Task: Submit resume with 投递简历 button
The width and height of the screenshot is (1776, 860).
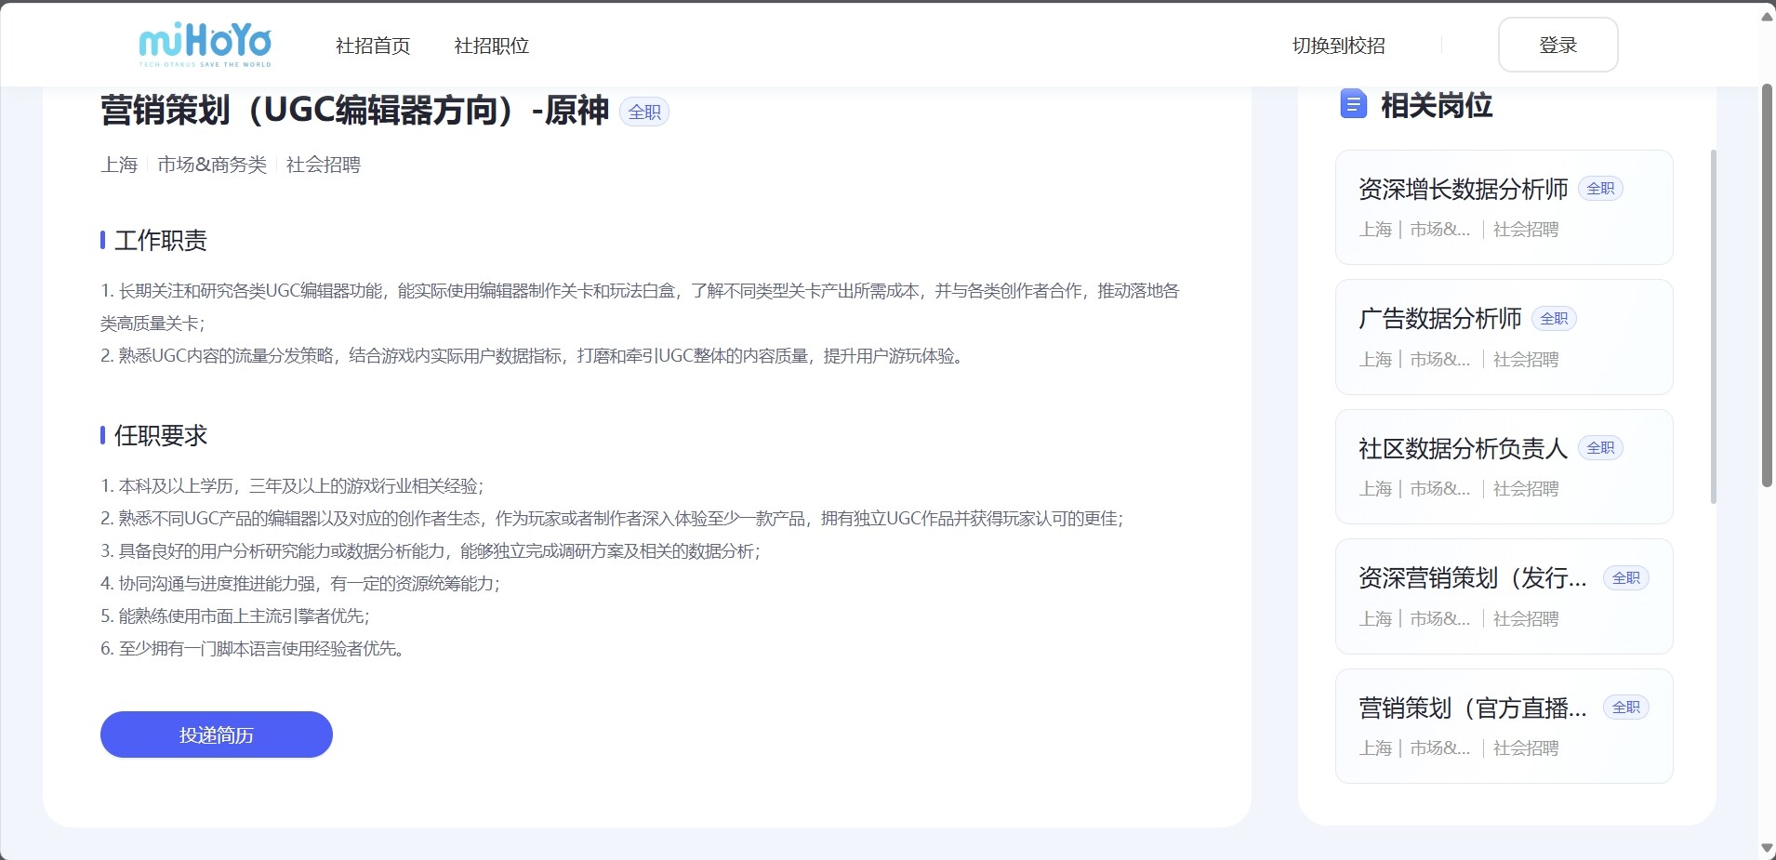Action: tap(217, 734)
